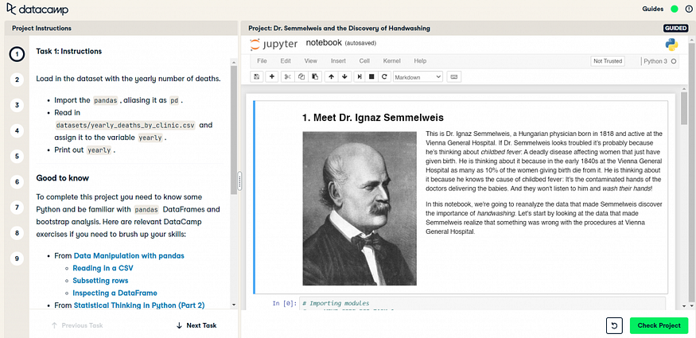
Task: Click the '1. Meet Dr. Ignaz Semmelweis' heading
Action: tap(373, 118)
